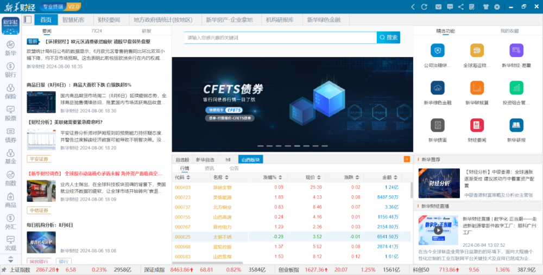Open the share icon in title bar
Image resolution: width=543 pixels, height=275 pixels.
pyautogui.click(x=461, y=7)
